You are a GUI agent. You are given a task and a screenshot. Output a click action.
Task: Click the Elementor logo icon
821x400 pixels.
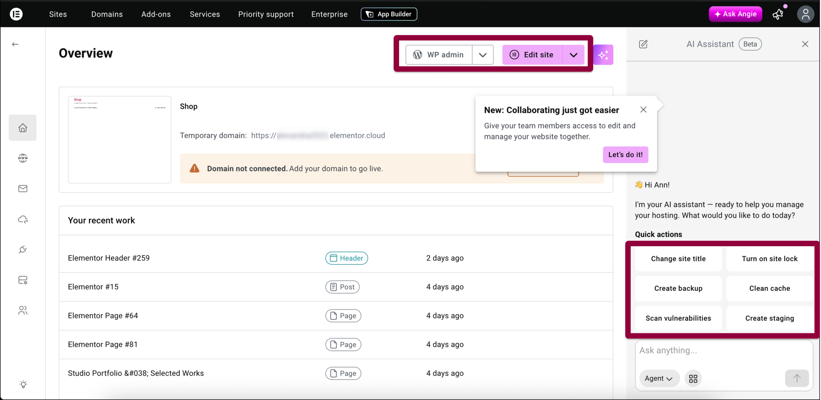tap(16, 14)
